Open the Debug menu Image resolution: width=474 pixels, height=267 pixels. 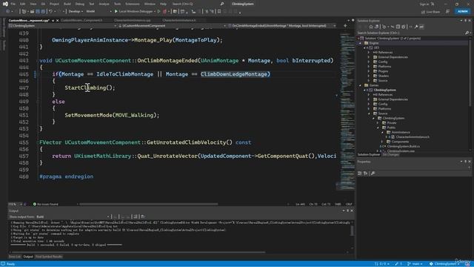click(x=79, y=4)
